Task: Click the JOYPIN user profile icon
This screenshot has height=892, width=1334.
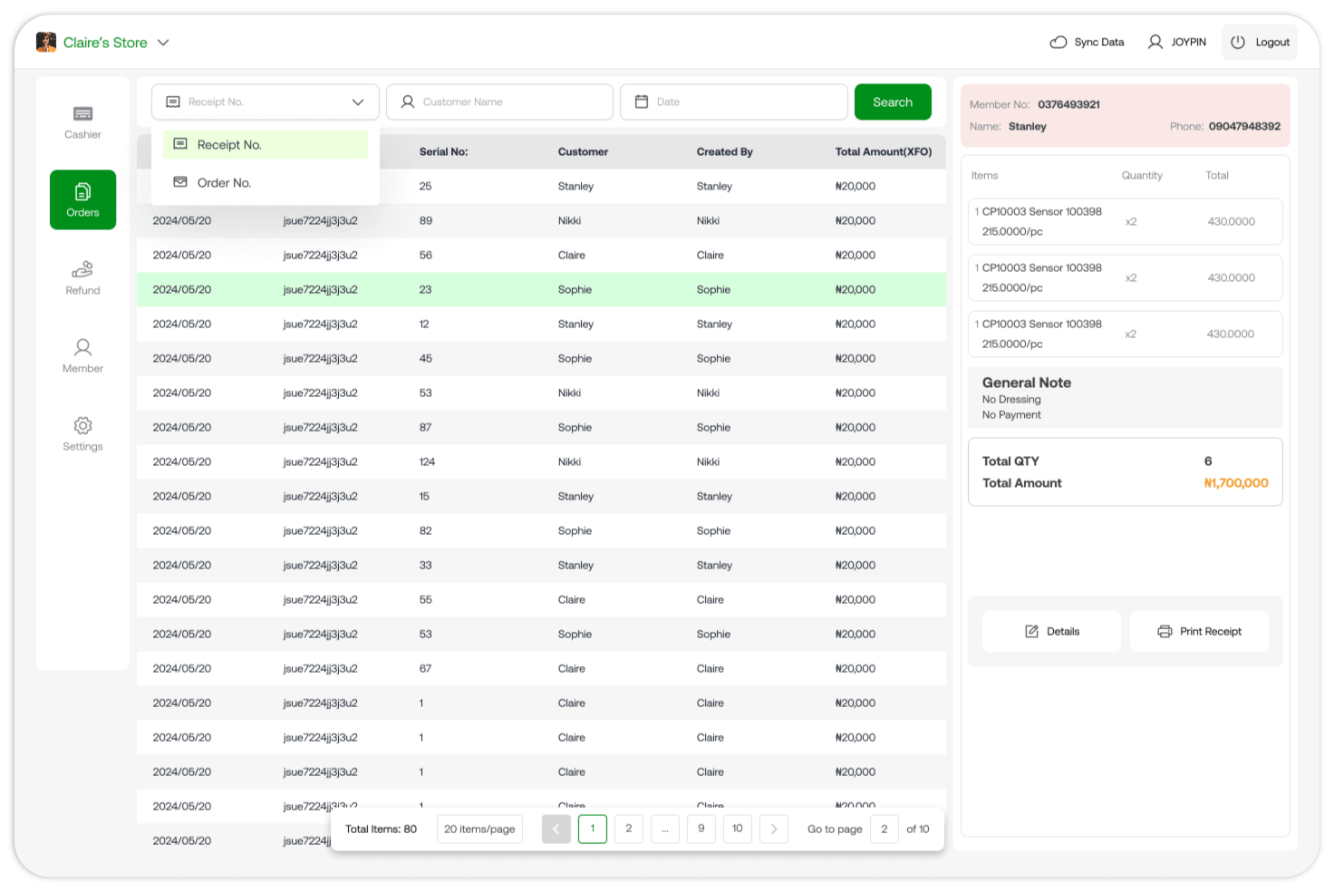Action: pos(1155,43)
